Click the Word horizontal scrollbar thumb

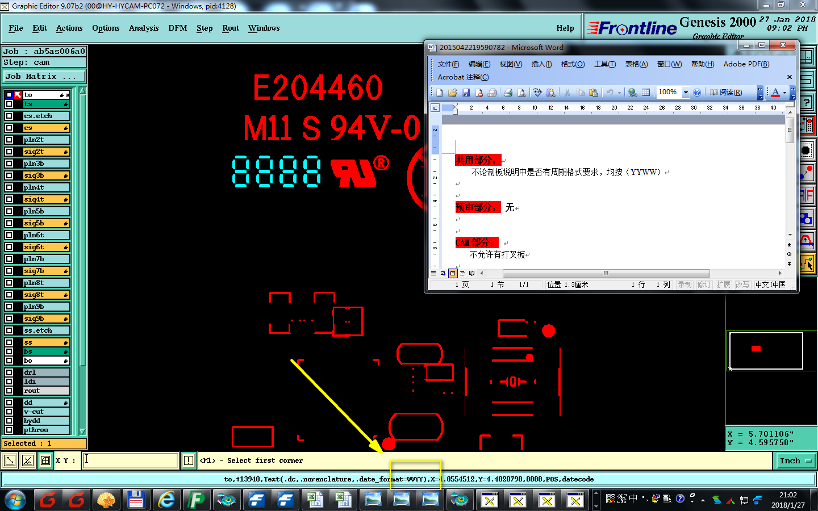(606, 273)
